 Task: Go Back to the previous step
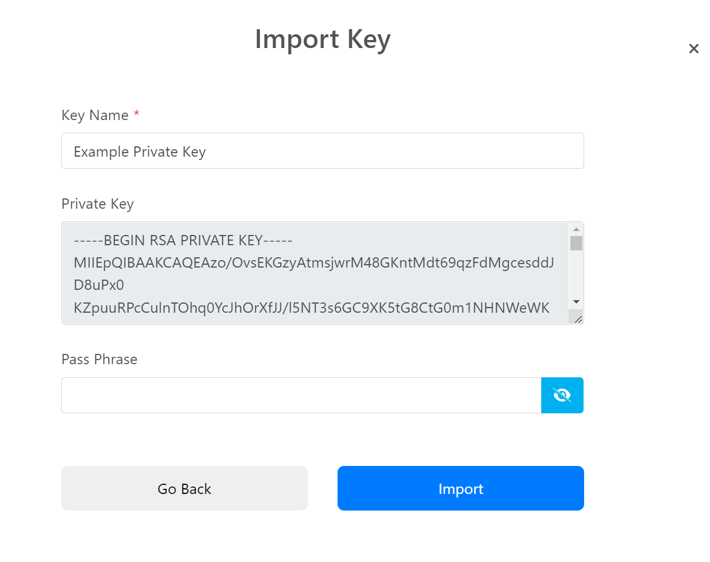184,488
